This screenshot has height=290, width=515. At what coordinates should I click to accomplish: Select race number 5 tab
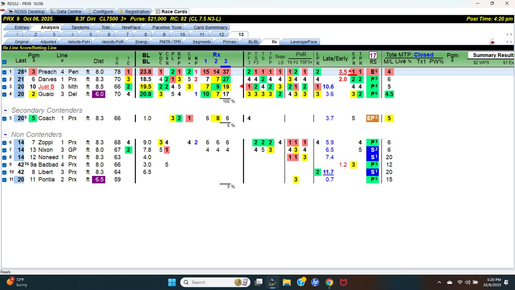tap(91, 34)
